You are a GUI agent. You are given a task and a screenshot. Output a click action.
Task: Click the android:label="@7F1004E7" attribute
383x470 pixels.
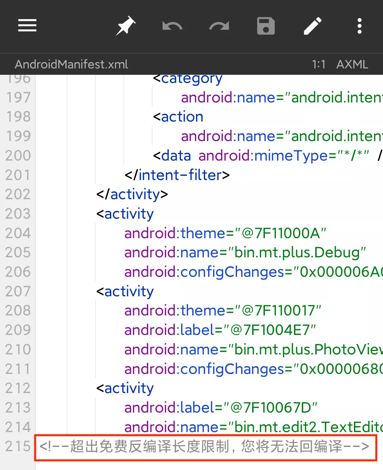point(220,330)
